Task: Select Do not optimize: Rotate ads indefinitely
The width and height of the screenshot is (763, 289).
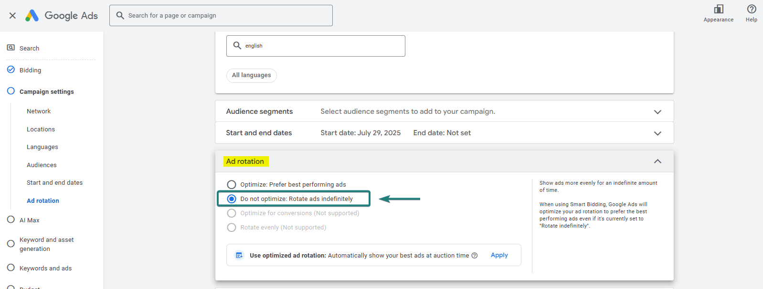Action: tap(232, 199)
